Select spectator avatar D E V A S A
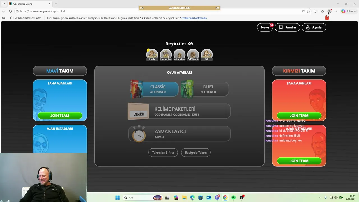 (193, 55)
